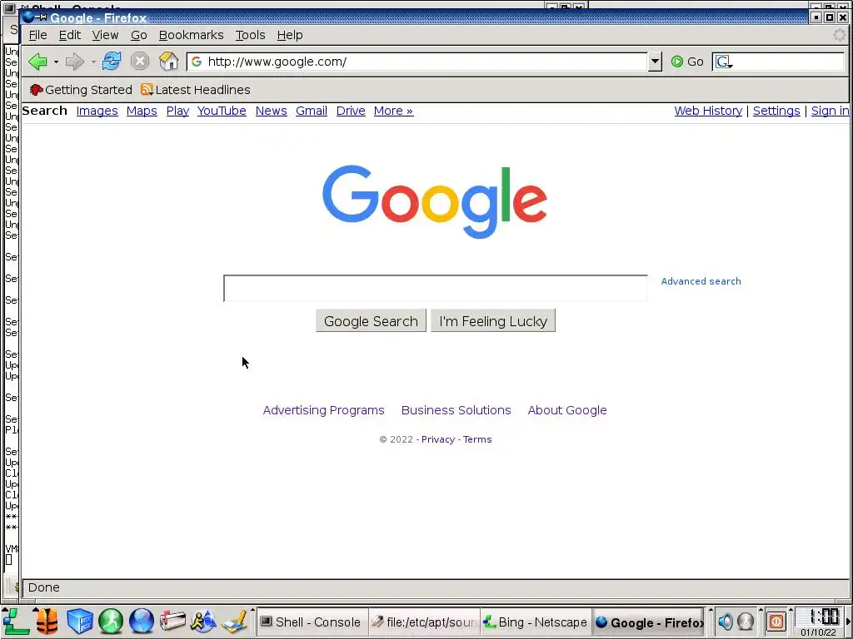
Task: Reload the current page
Action: (112, 61)
